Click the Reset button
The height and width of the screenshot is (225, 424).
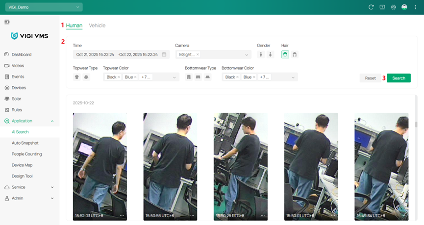pos(370,78)
